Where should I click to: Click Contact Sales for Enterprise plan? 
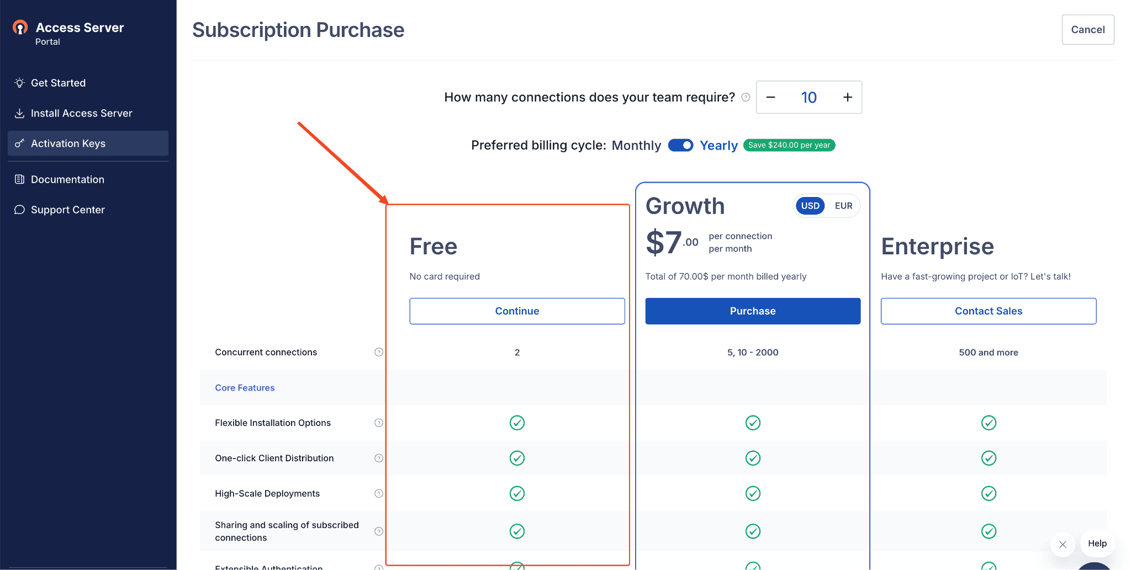tap(989, 311)
